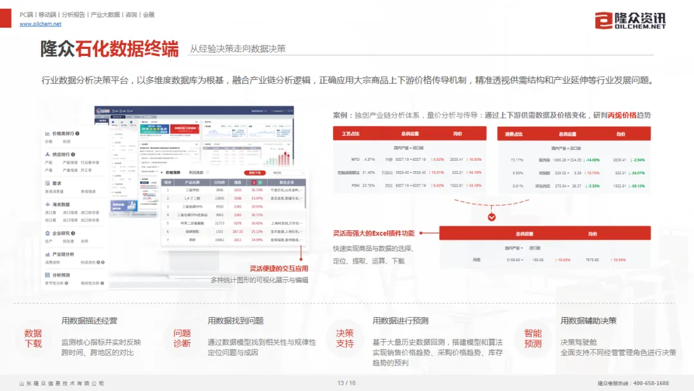This screenshot has height=391, width=694.
Task: Select 行业集中度 under 供应排行
Action: click(90, 163)
